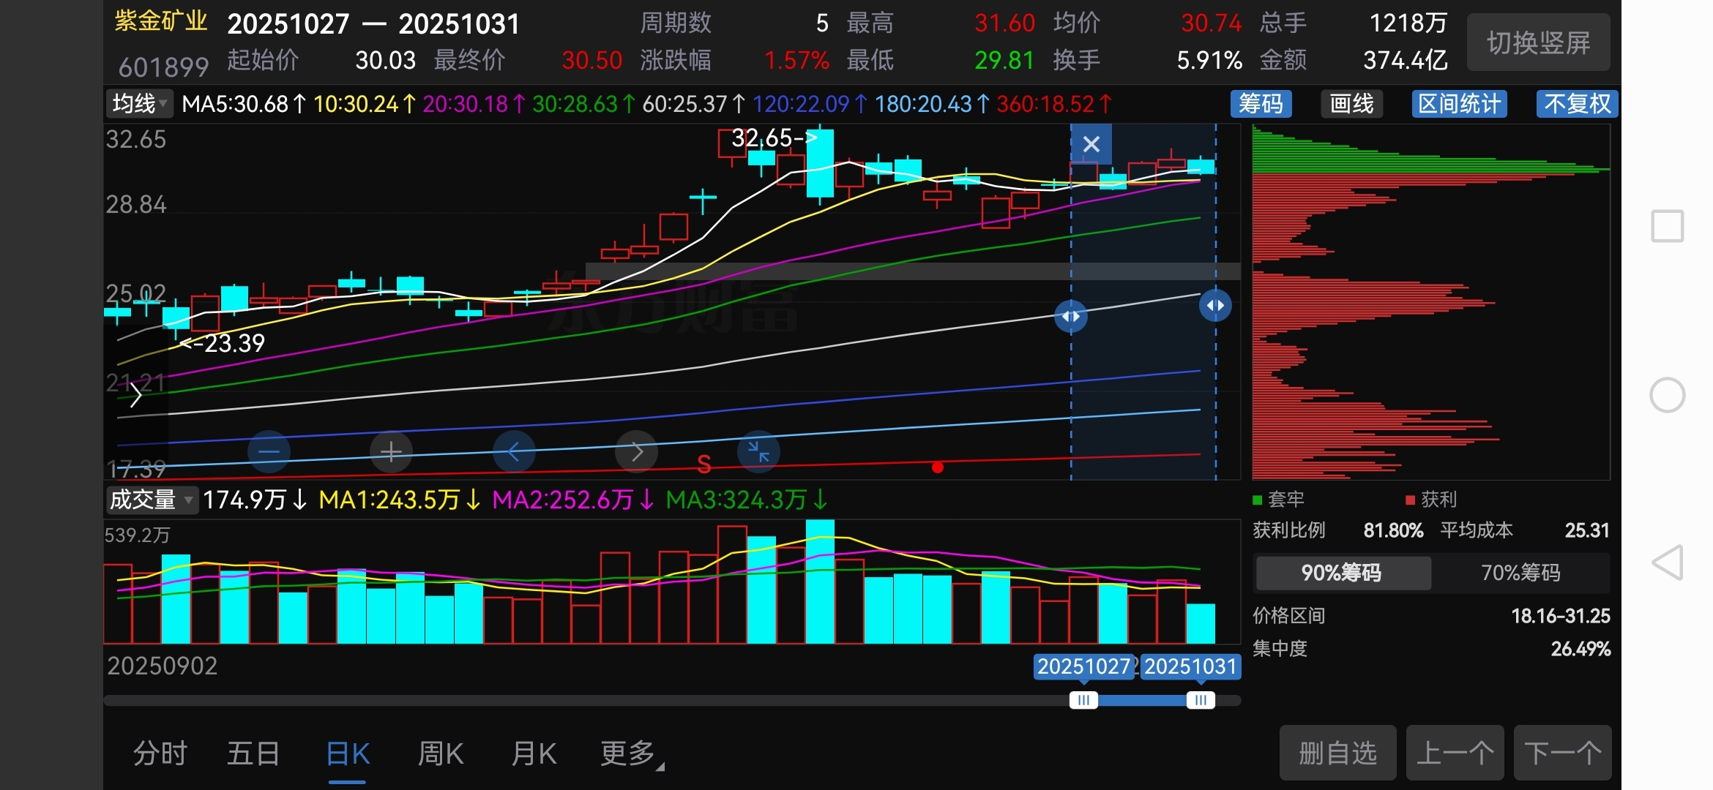The width and height of the screenshot is (1713, 790).
Task: Click the 切换竖屏 button
Action: [1538, 43]
